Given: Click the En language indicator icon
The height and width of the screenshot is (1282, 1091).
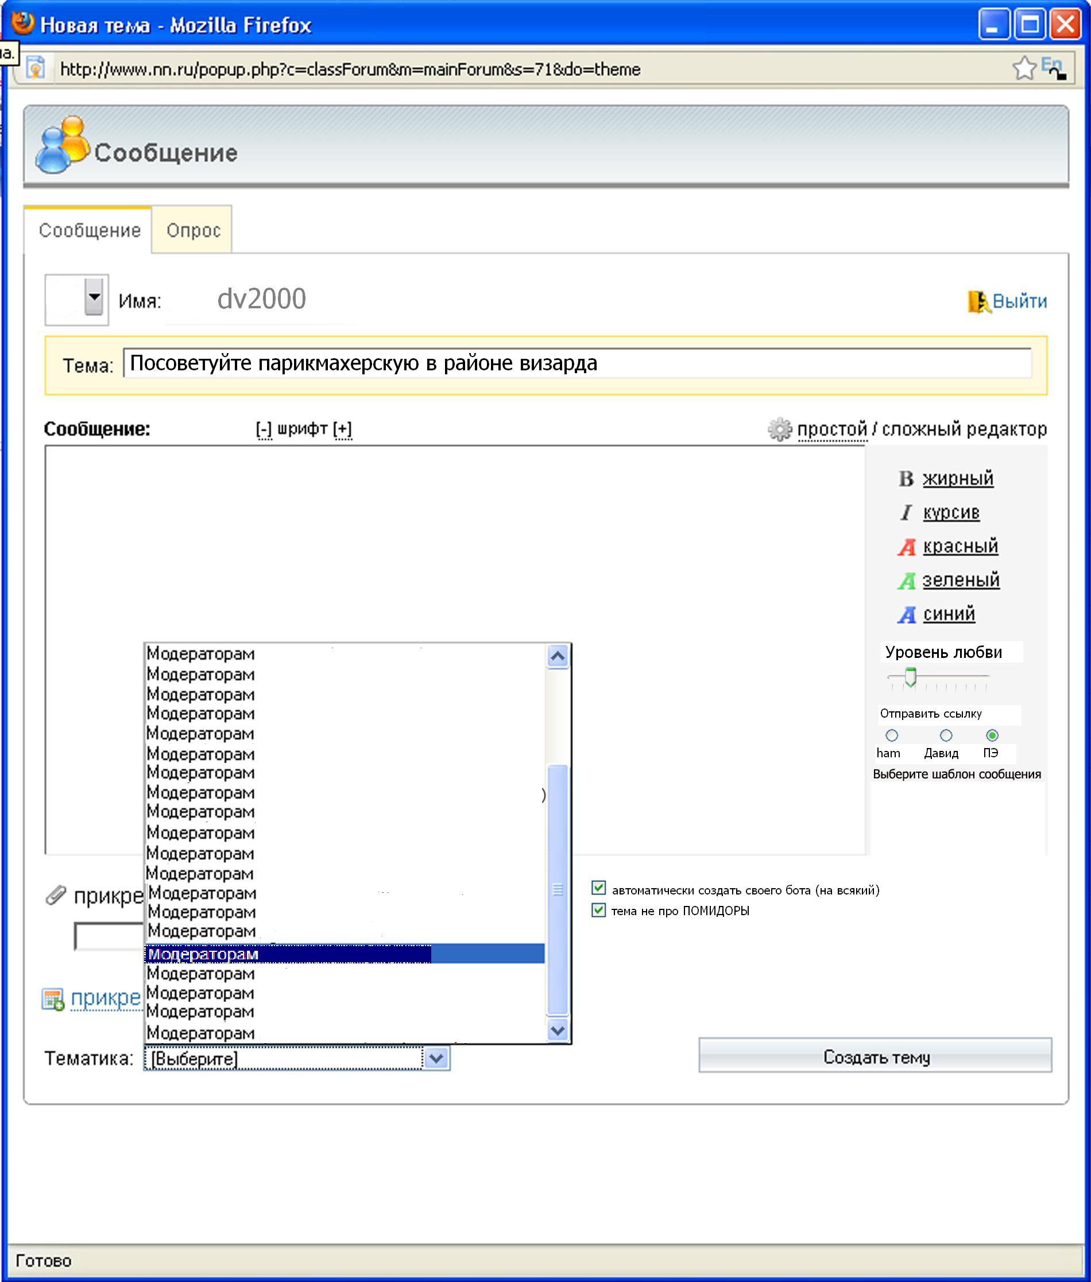Looking at the screenshot, I should click(x=1053, y=67).
